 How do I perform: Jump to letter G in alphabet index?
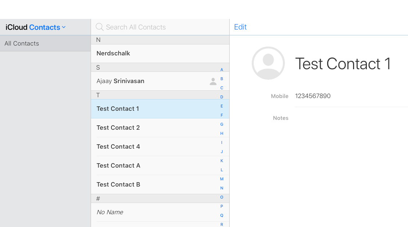click(222, 124)
